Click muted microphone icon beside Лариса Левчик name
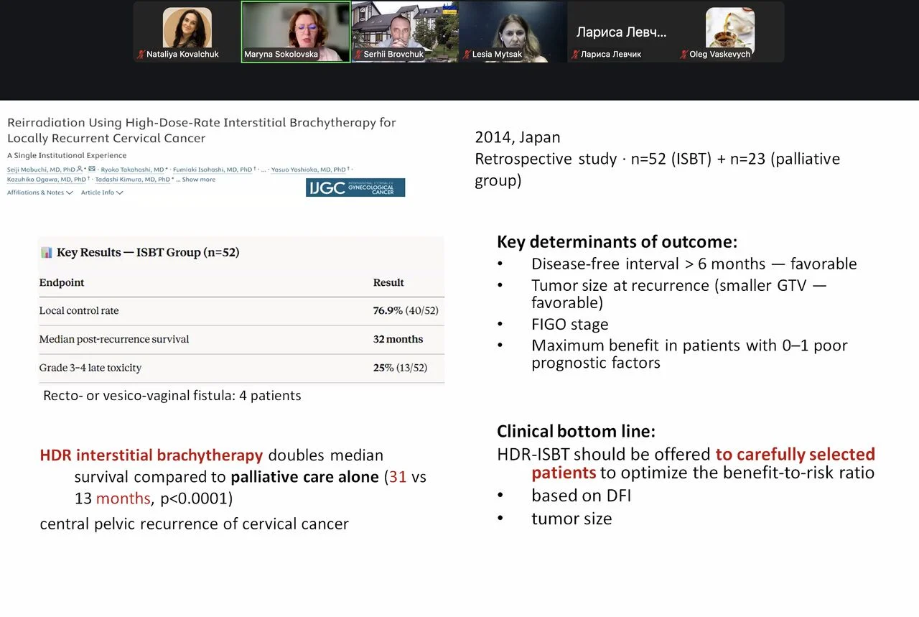The width and height of the screenshot is (919, 617). (575, 54)
